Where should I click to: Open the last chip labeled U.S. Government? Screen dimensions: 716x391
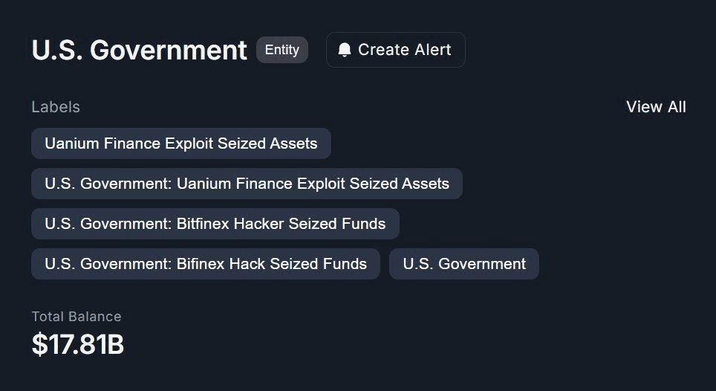click(x=463, y=264)
